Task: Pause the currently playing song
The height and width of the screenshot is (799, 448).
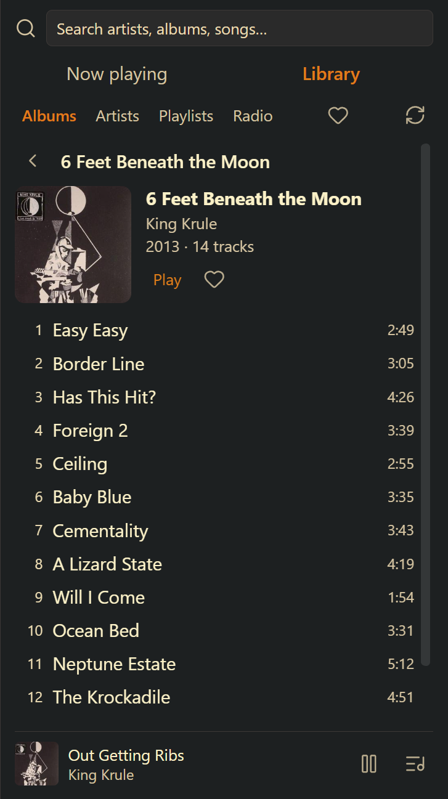Action: click(369, 764)
